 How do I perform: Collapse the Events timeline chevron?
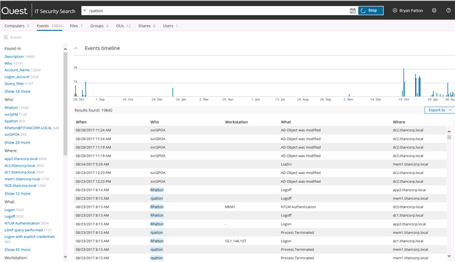click(x=76, y=48)
